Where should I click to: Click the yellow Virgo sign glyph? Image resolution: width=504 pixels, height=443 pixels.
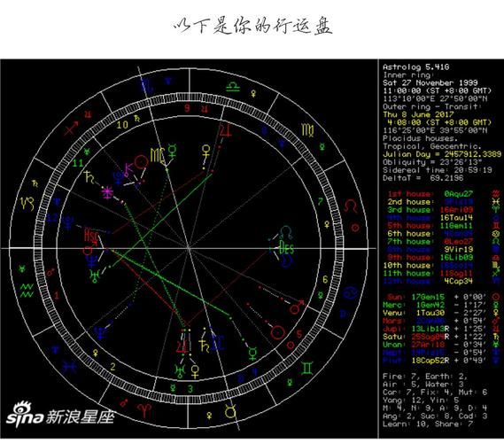[x=308, y=130]
